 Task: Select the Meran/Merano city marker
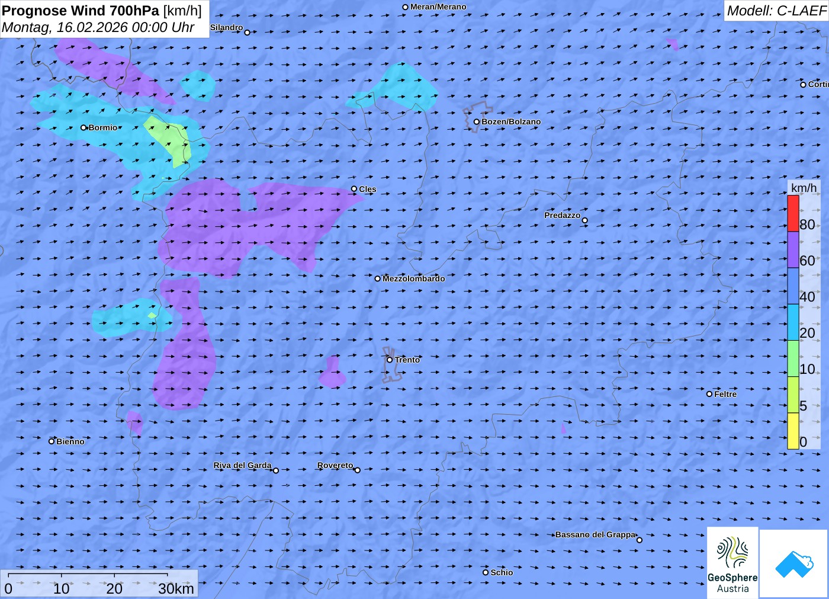tap(405, 7)
